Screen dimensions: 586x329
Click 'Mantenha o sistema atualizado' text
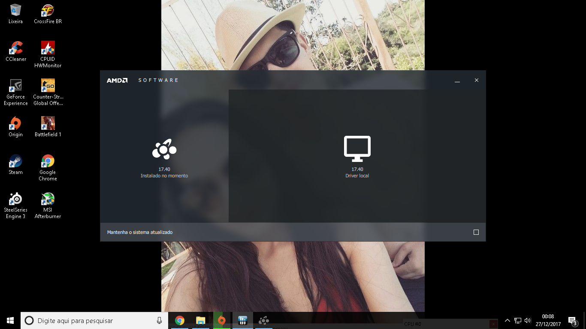coord(140,232)
